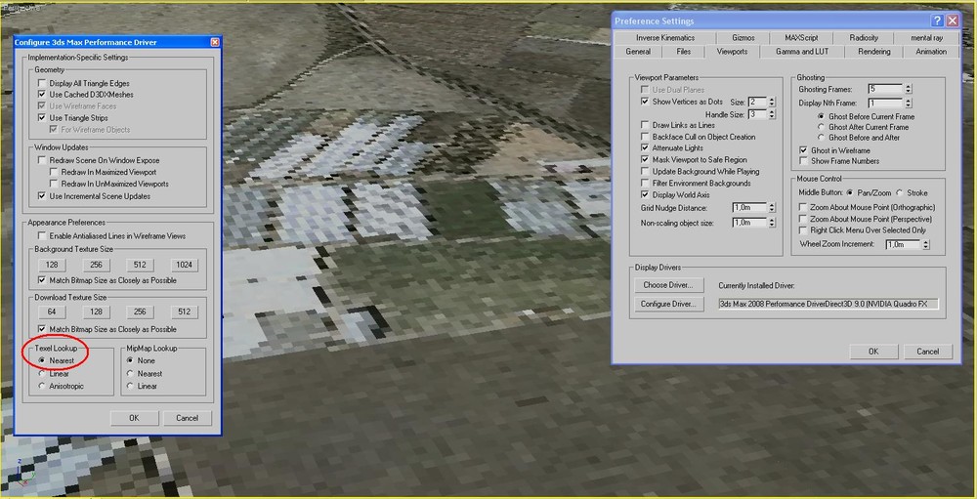Toggle Attenuate Lights checkbox
The height and width of the screenshot is (499, 977).
coord(645,148)
